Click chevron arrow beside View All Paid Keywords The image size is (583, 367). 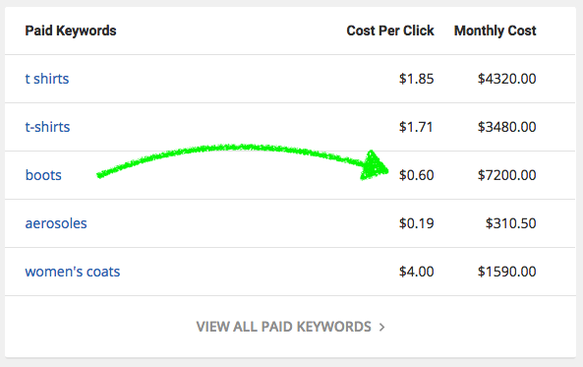pyautogui.click(x=381, y=328)
